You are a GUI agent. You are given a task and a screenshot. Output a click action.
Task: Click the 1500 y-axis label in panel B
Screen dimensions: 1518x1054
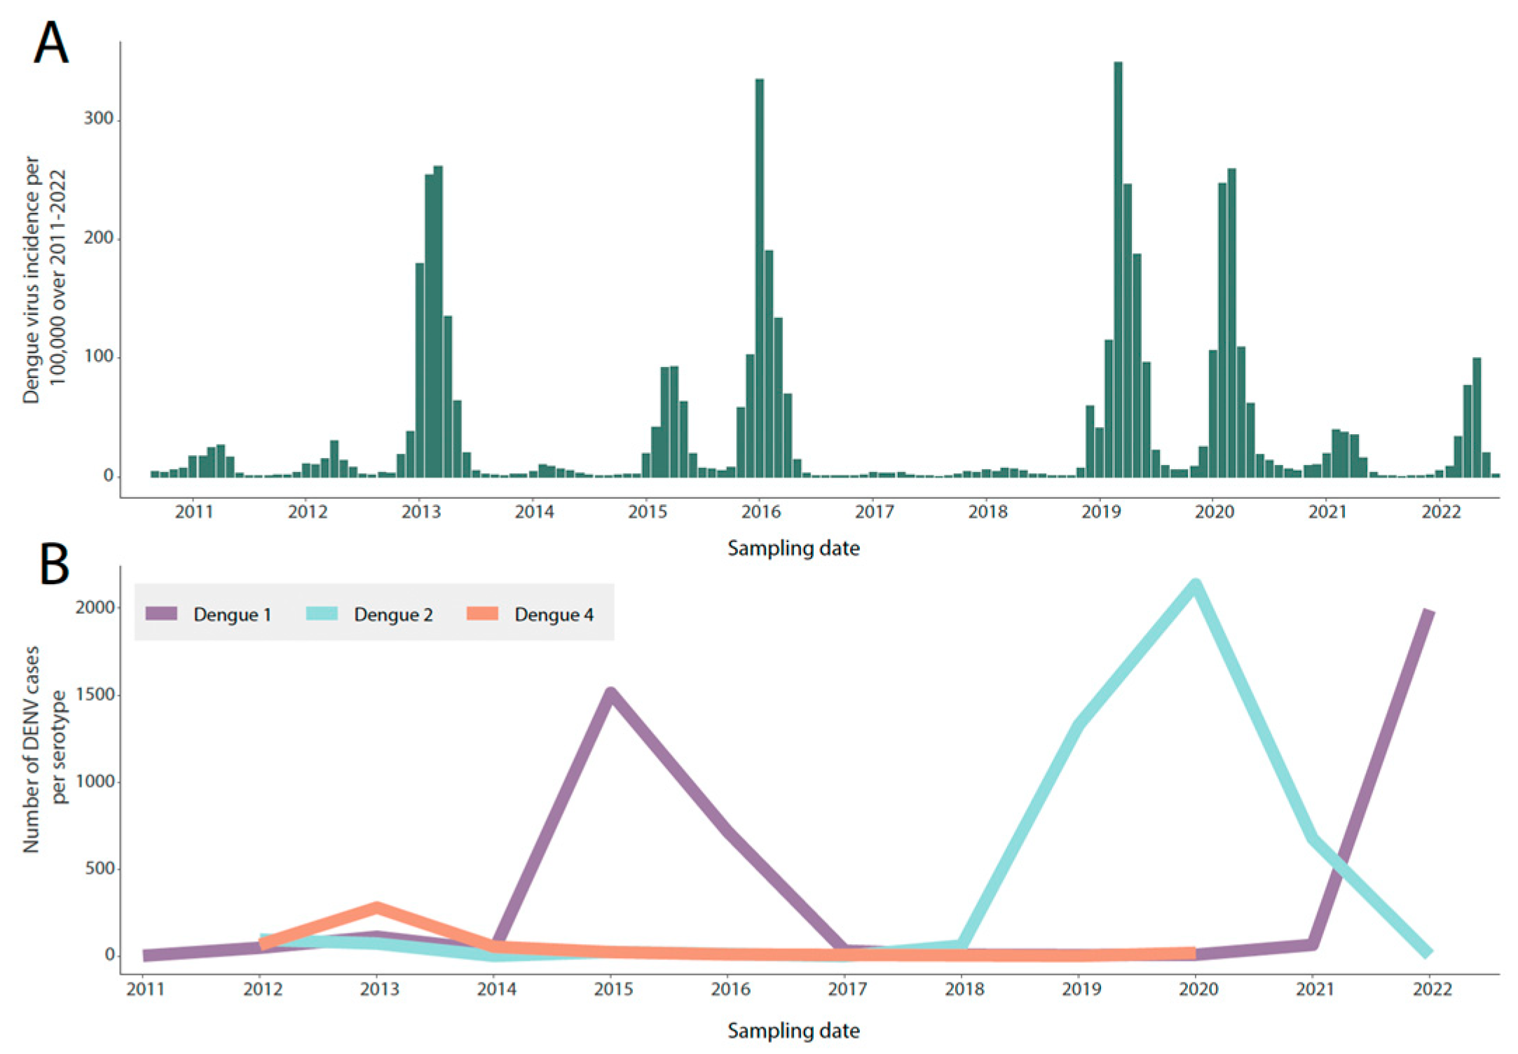coord(95,694)
